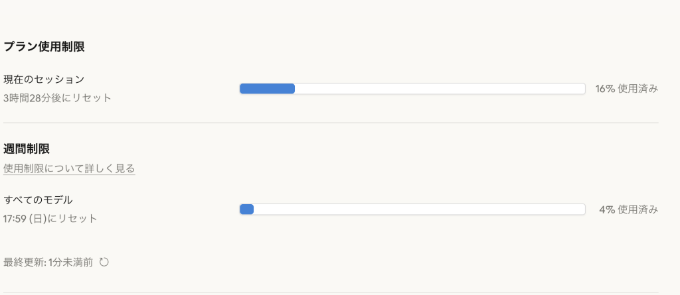Click the empty white part of weekly bar
Screen dimensions: 680x295
[x=418, y=209]
